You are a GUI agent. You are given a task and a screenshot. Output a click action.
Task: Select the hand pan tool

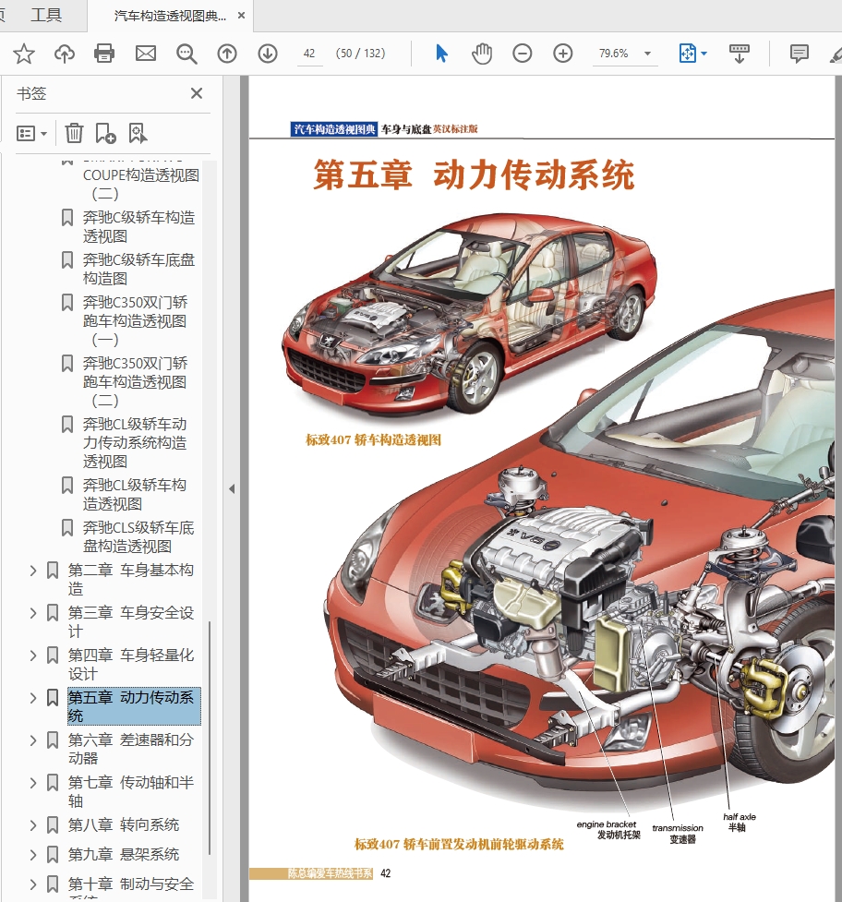click(x=482, y=54)
